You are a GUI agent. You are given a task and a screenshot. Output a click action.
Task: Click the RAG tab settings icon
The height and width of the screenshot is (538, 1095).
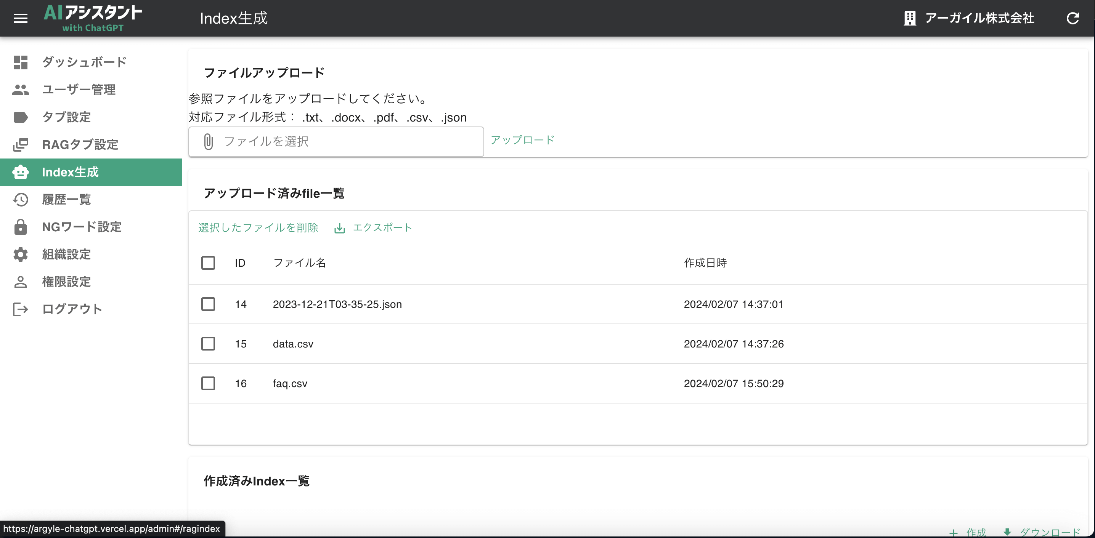click(21, 144)
